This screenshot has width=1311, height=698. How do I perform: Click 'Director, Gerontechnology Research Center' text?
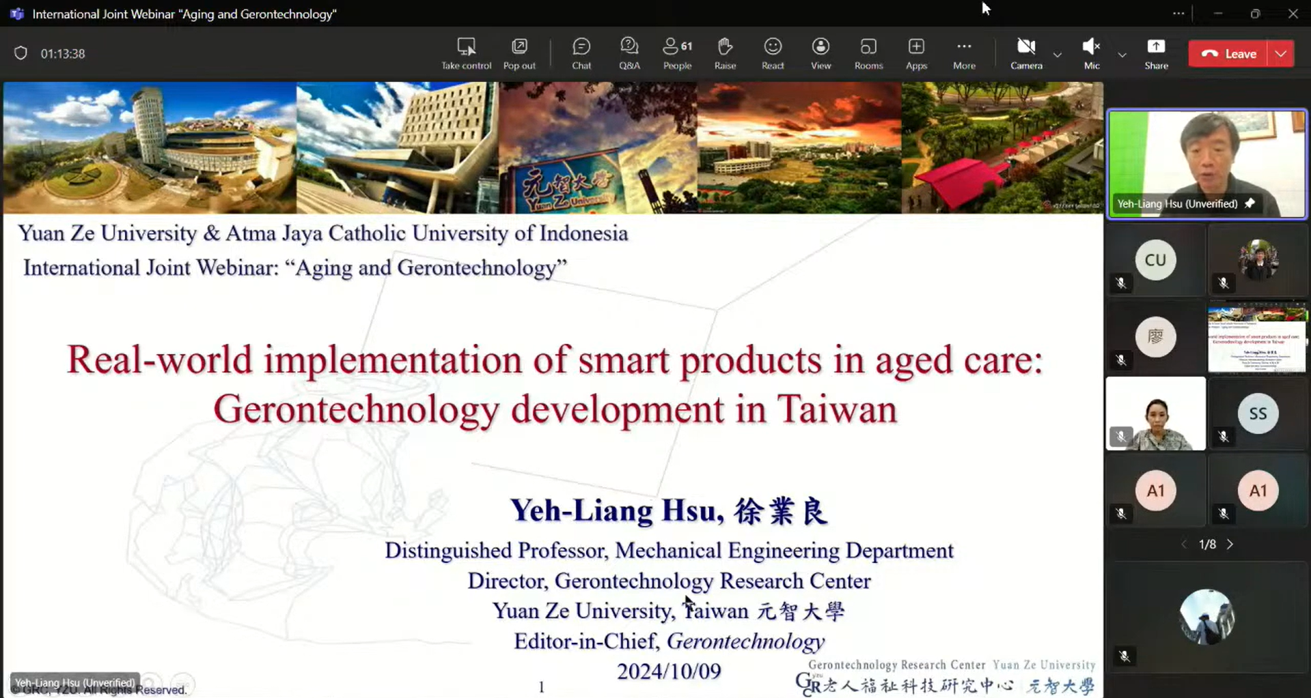669,581
